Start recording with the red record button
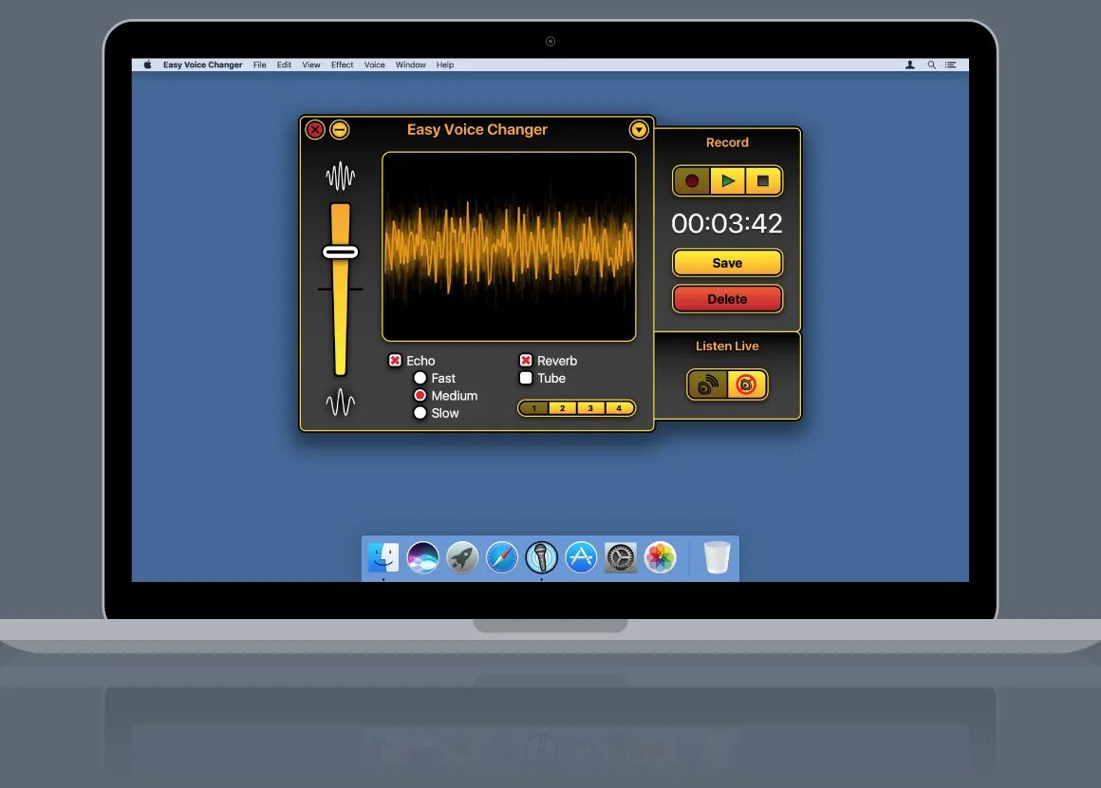The image size is (1101, 788). [x=692, y=181]
